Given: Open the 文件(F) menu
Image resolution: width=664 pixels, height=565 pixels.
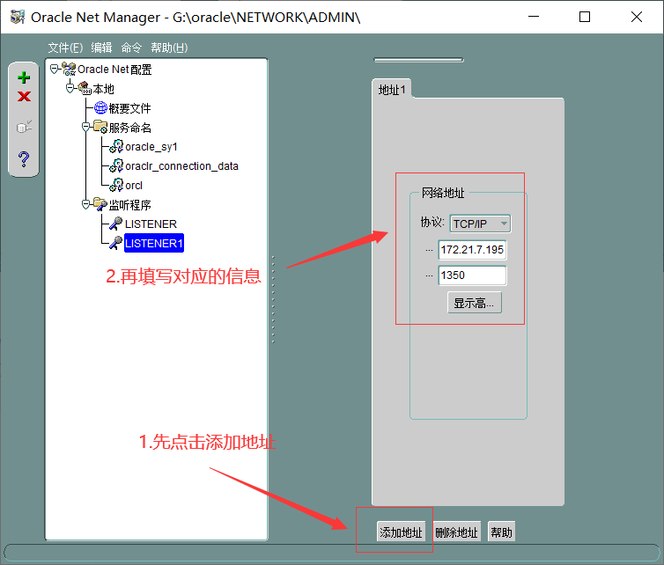Looking at the screenshot, I should point(65,48).
